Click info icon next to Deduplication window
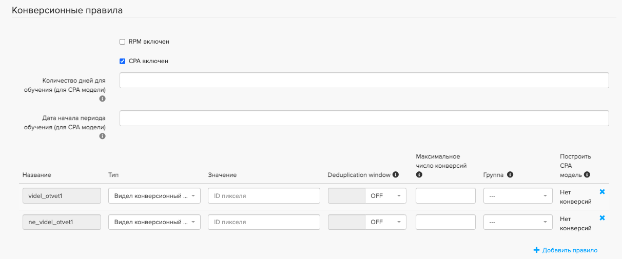Viewport: 622px width, 259px height. [396, 174]
